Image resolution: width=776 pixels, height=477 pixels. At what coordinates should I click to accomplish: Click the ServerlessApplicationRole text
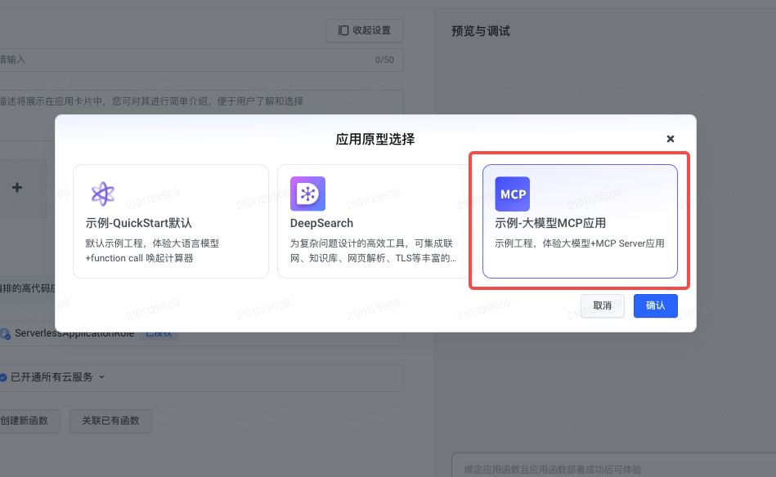[x=74, y=333]
